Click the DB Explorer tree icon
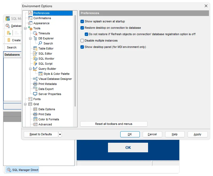 [35, 38]
